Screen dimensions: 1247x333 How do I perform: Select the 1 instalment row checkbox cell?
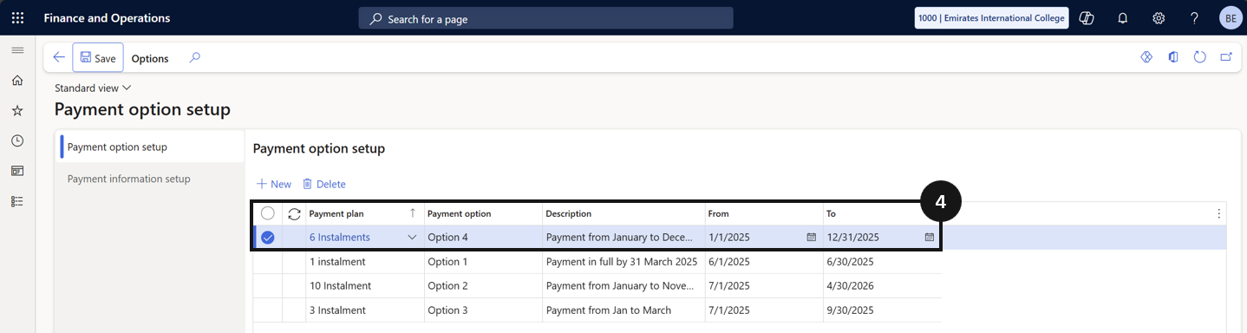pos(268,262)
